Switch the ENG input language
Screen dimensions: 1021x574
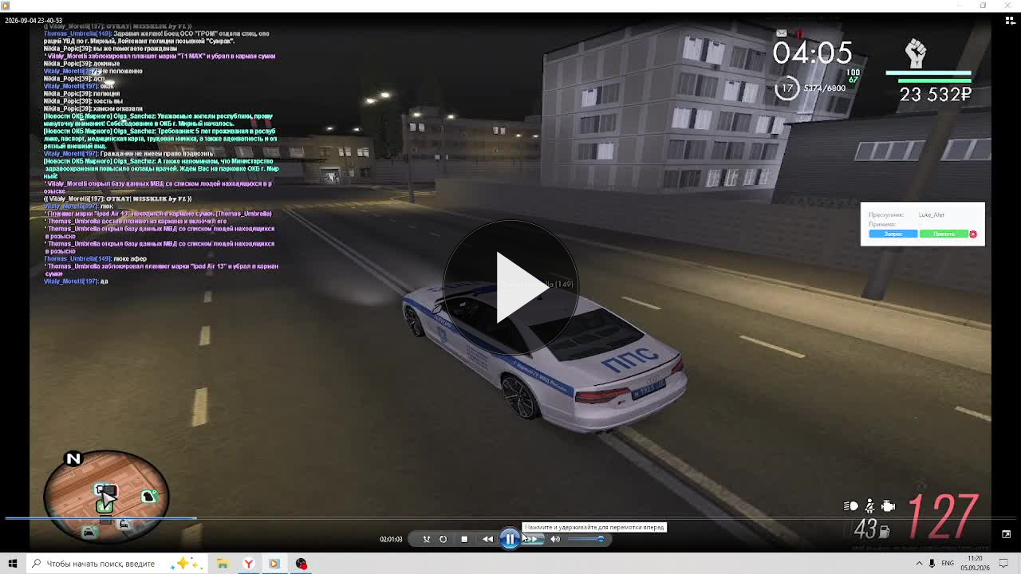tap(948, 564)
